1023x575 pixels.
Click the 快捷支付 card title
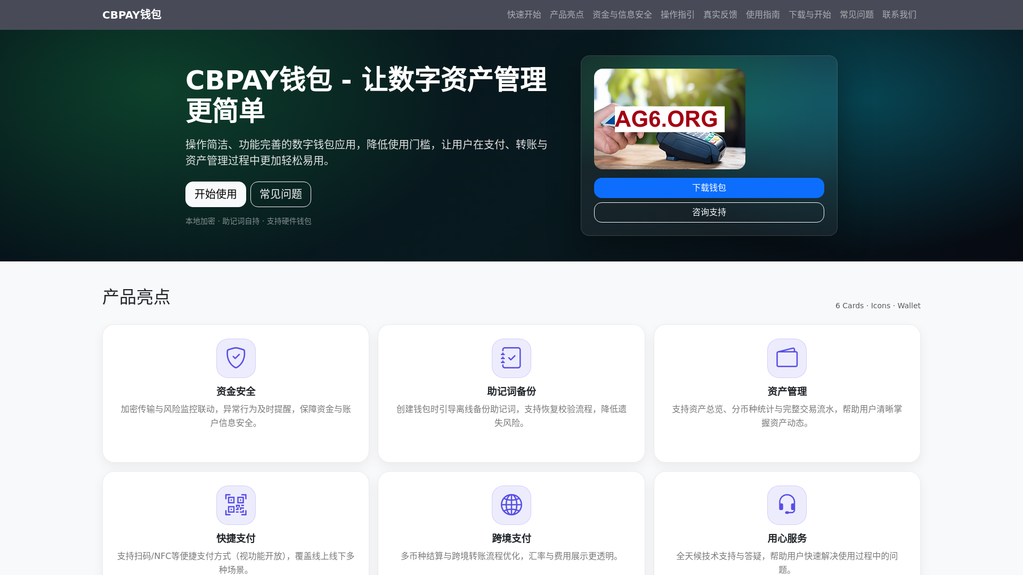pyautogui.click(x=236, y=538)
